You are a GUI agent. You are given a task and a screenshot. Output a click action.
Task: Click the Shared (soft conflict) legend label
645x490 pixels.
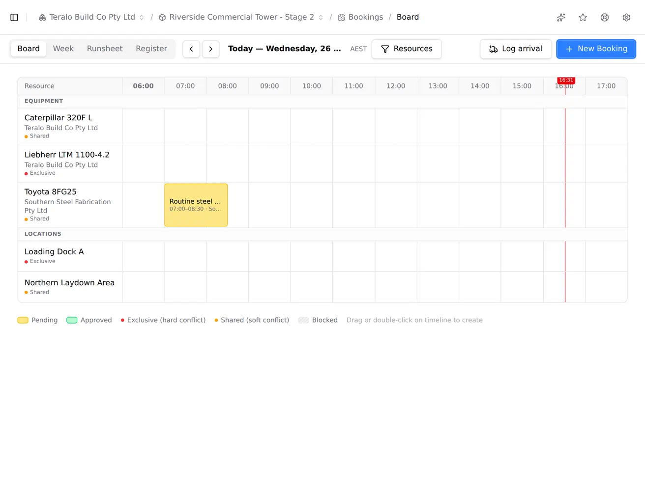pyautogui.click(x=255, y=320)
